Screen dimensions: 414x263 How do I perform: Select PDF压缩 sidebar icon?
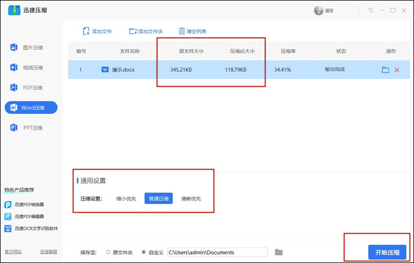coord(14,87)
